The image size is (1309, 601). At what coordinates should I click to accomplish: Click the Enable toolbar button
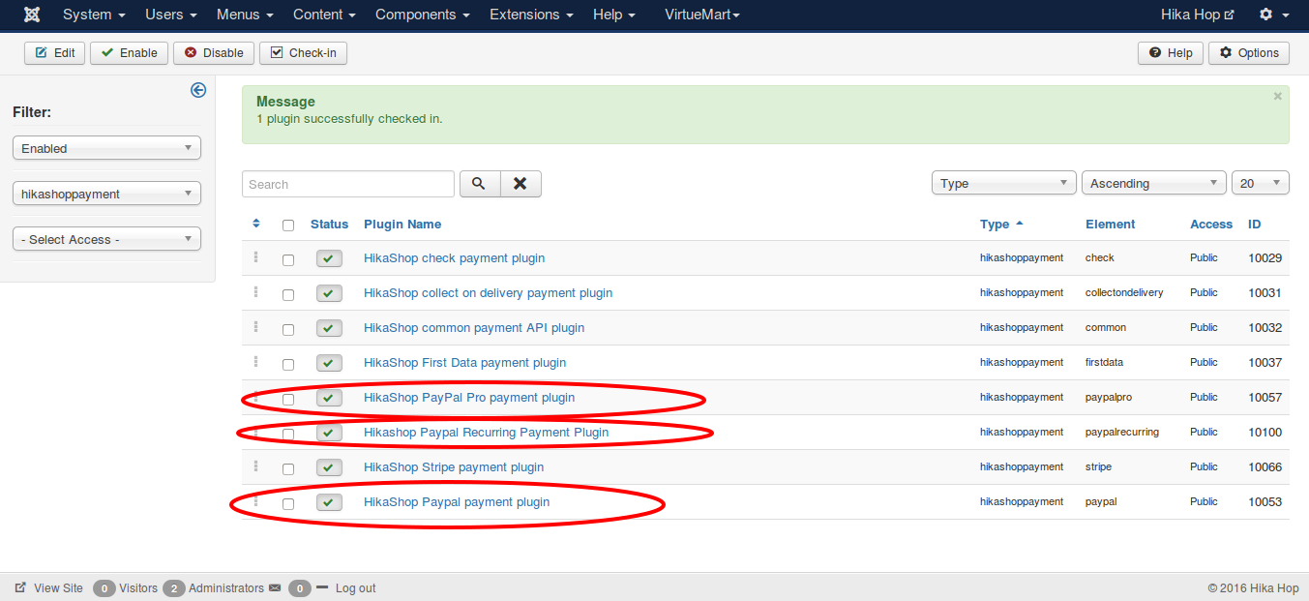click(130, 53)
